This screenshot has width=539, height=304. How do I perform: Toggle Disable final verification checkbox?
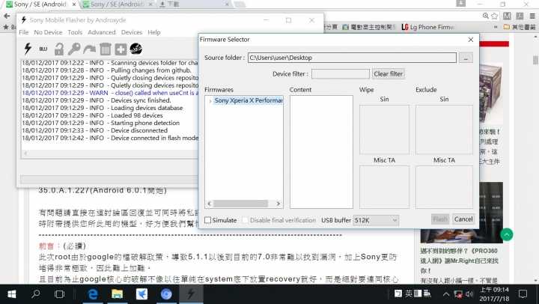tap(245, 219)
